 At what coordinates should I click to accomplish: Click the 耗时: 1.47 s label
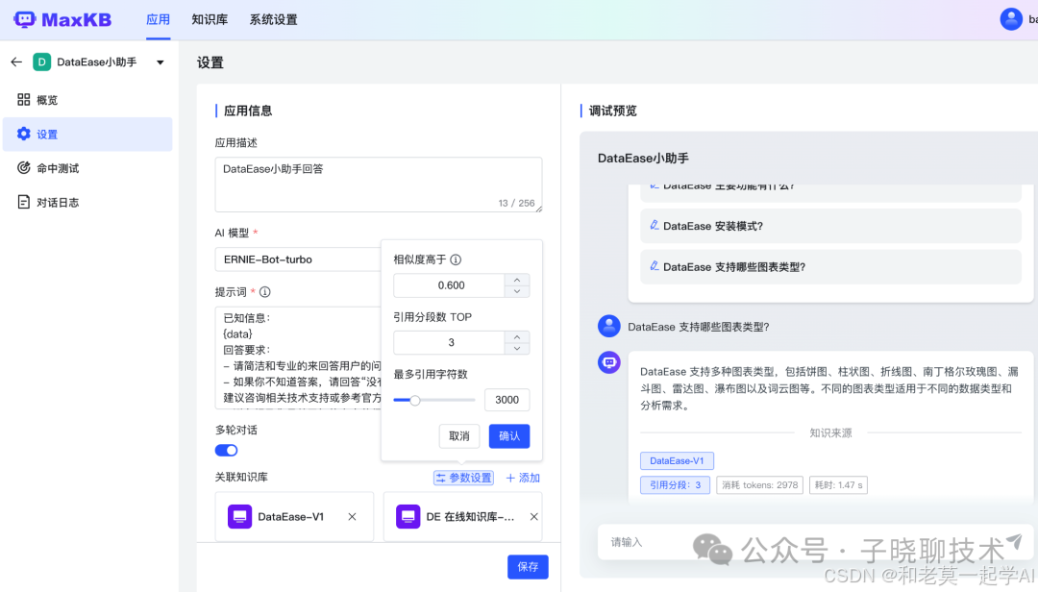click(x=838, y=484)
